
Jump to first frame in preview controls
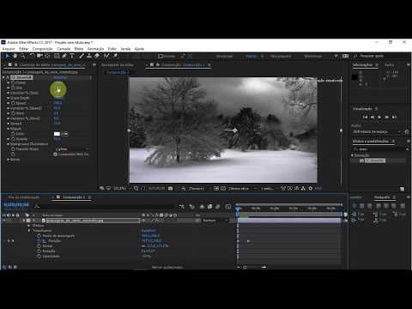[365, 117]
